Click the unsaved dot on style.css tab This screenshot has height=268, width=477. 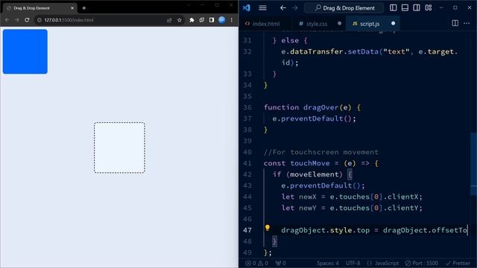(x=339, y=23)
